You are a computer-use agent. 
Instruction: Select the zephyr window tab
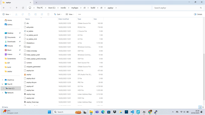[x=17, y=3]
